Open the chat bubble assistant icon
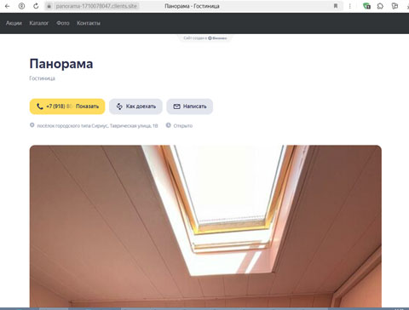 tap(380, 6)
